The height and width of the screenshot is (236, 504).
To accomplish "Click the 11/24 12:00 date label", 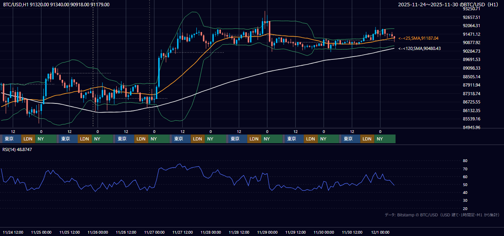I will tap(13, 232).
